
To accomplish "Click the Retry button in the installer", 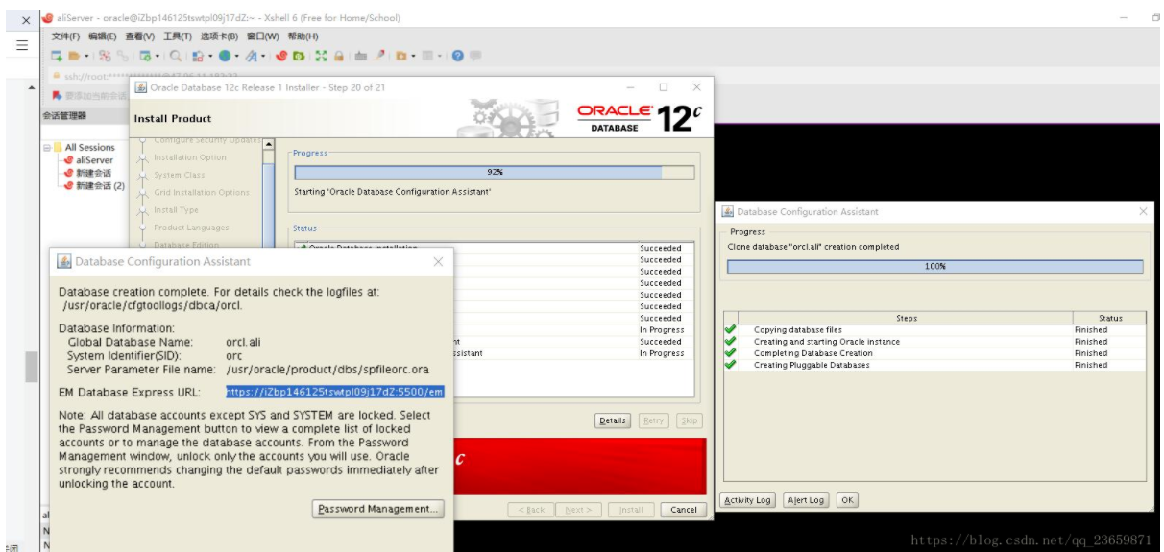I will (653, 420).
